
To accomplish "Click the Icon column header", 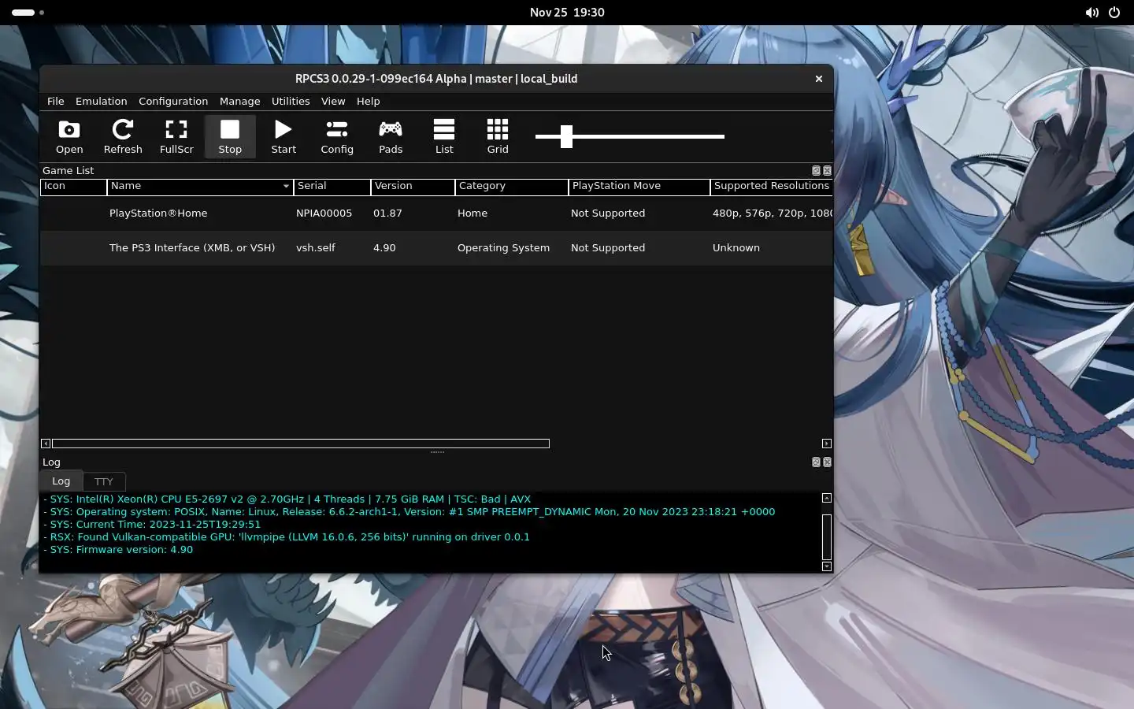I will [73, 187].
